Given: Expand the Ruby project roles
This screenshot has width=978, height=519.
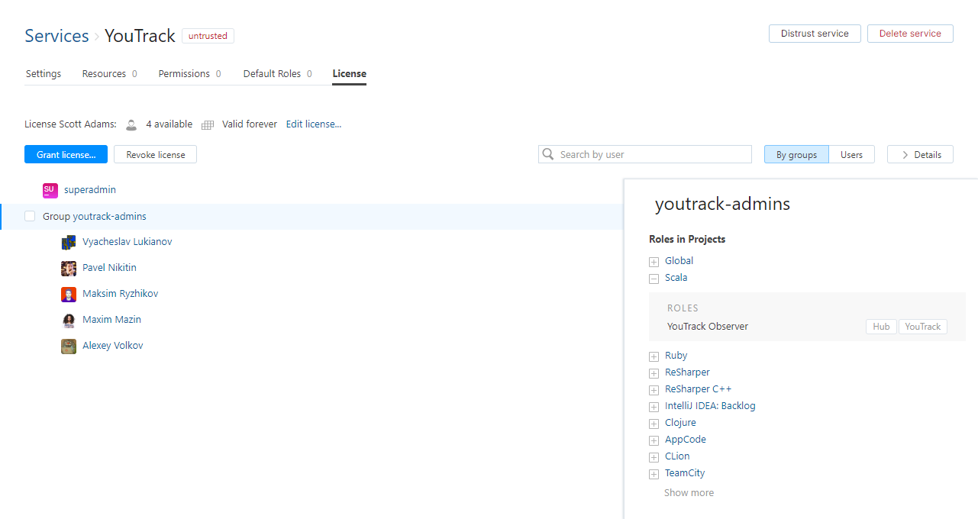Looking at the screenshot, I should [x=654, y=356].
